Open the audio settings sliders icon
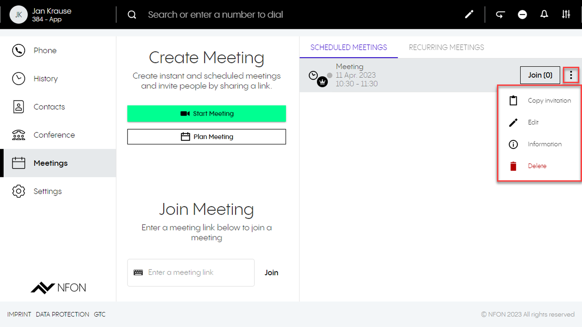The height and width of the screenshot is (327, 582). click(x=566, y=14)
